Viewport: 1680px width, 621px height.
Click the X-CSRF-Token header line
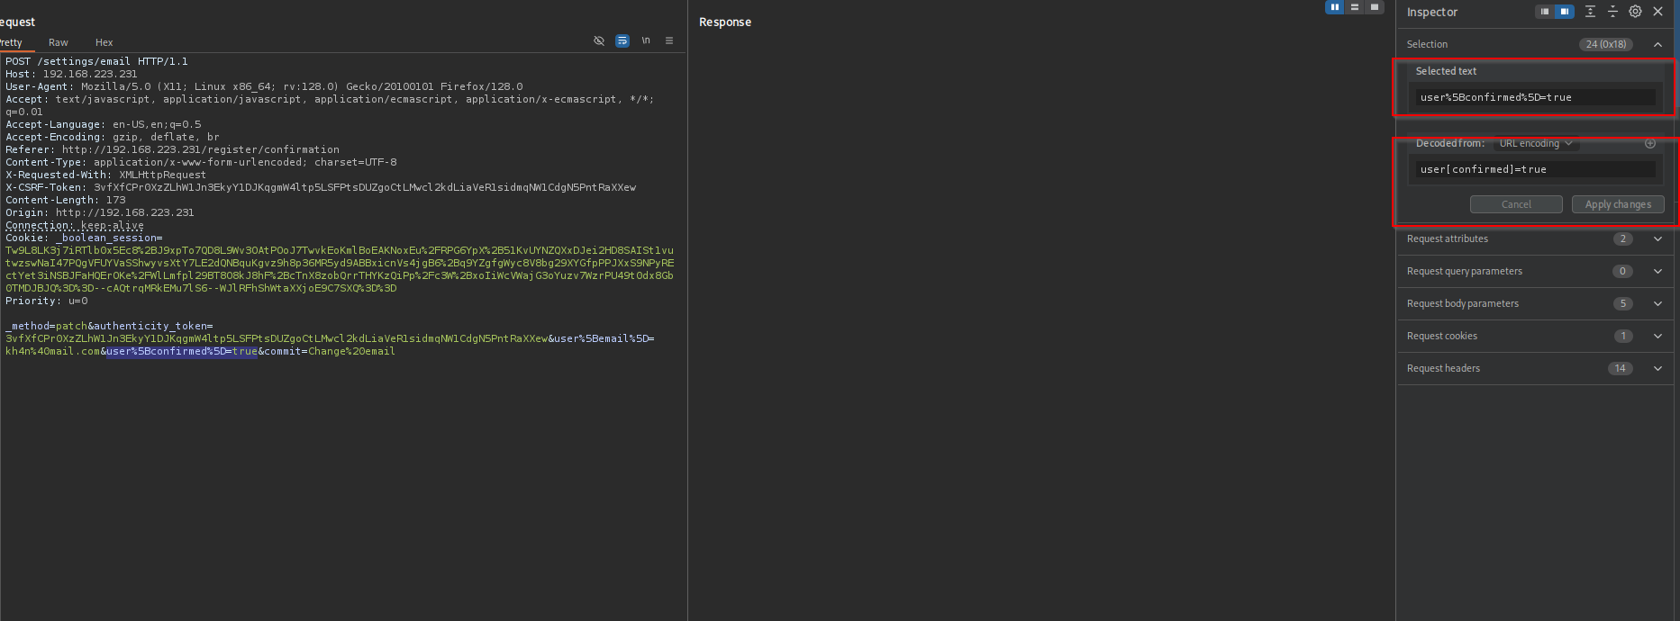pos(321,187)
